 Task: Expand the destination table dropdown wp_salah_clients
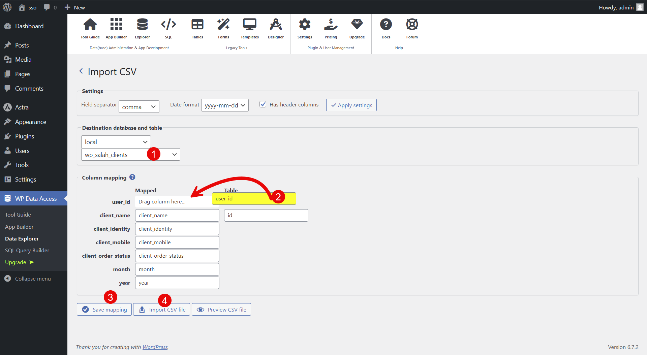[131, 155]
